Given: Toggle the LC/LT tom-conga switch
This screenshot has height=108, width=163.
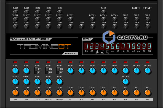Looking at the screenshot, I should pos(36,71).
